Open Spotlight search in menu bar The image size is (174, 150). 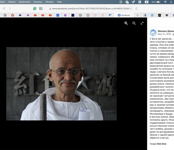click(171, 2)
